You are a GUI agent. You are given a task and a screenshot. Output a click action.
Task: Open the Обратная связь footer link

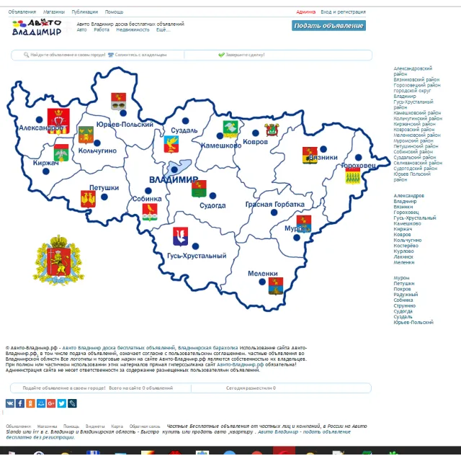(x=145, y=426)
